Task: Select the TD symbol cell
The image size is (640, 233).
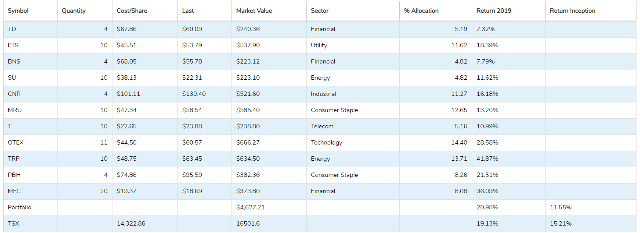Action: click(12, 29)
